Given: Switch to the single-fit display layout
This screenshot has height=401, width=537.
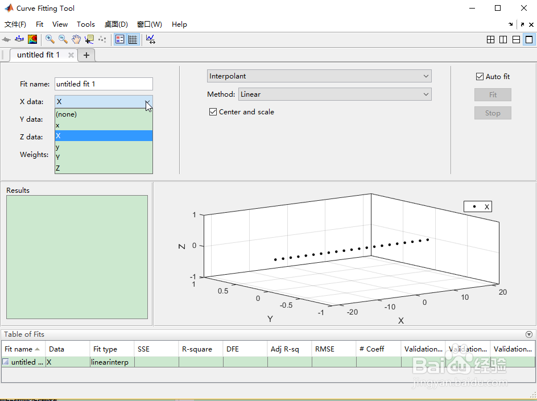Looking at the screenshot, I should [529, 39].
